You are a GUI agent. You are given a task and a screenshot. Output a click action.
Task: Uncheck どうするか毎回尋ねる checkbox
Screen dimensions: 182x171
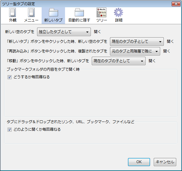pos(9,77)
